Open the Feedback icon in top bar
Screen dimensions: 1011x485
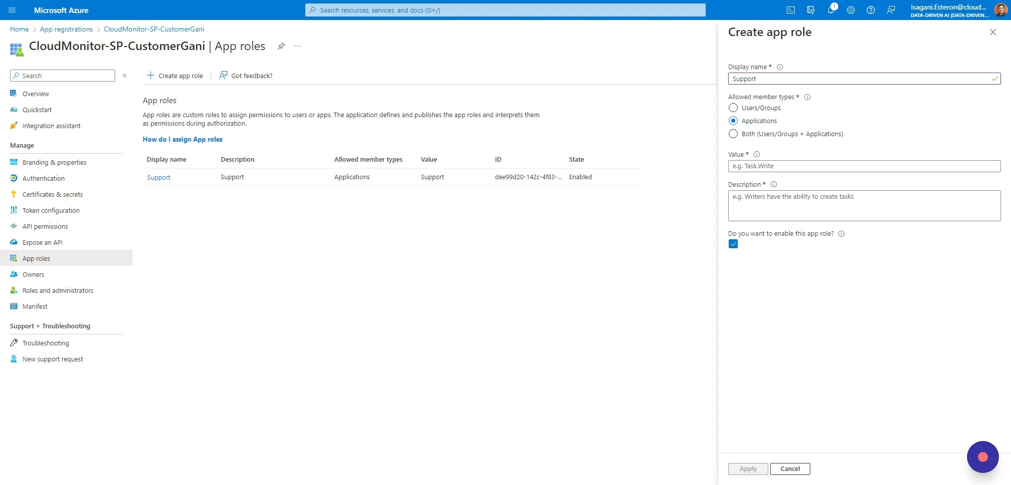[x=891, y=10]
